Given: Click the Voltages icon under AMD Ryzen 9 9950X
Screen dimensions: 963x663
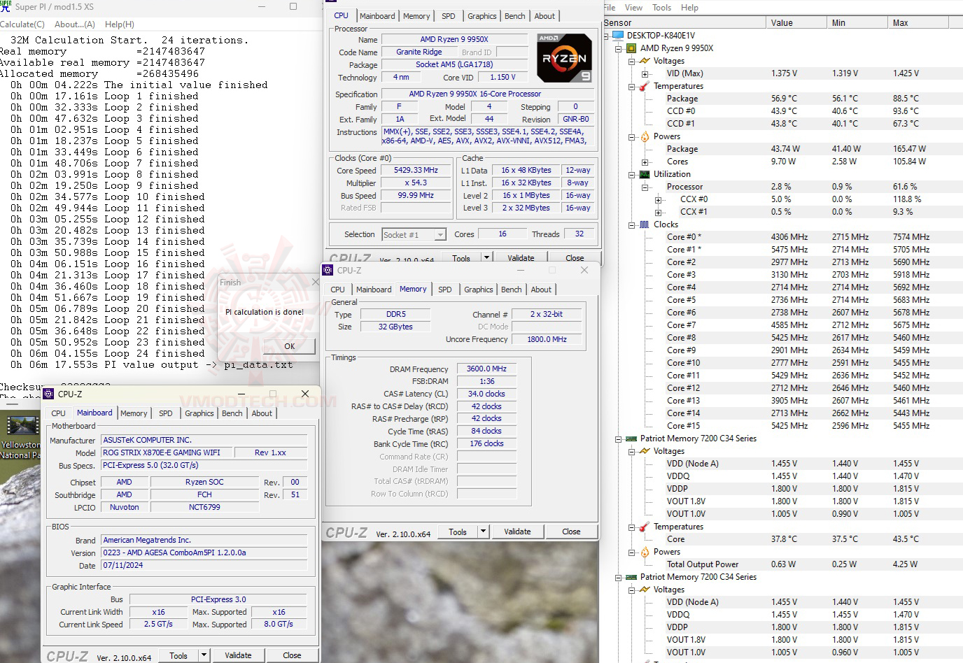Looking at the screenshot, I should pos(645,61).
